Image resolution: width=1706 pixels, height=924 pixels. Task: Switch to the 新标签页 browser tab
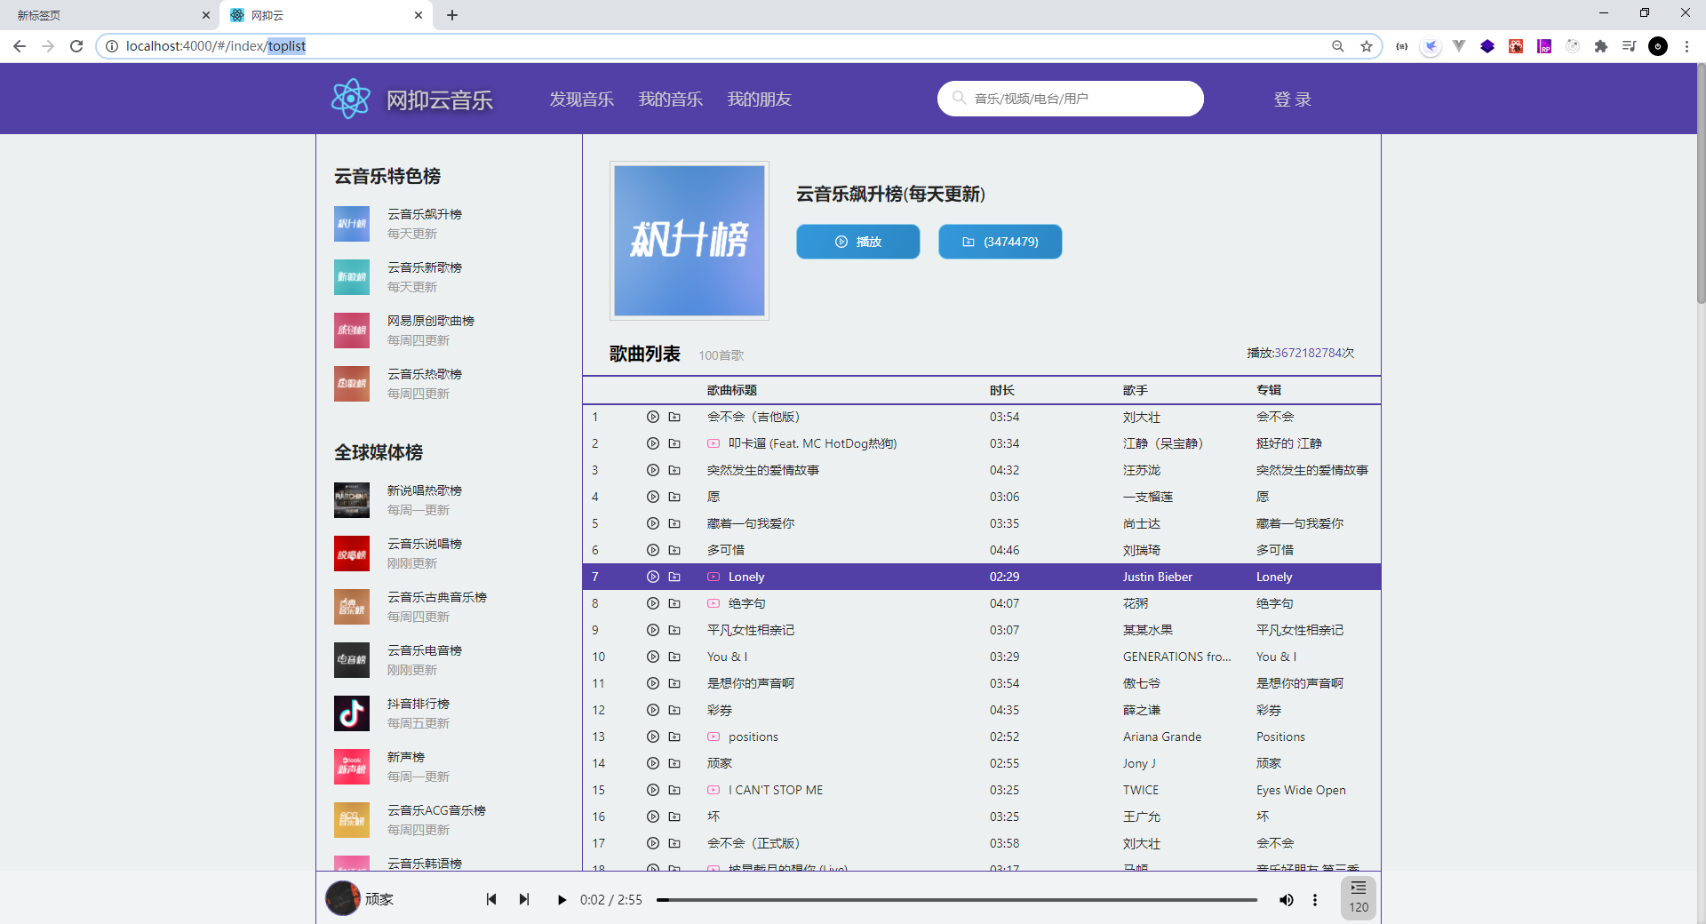pos(110,15)
